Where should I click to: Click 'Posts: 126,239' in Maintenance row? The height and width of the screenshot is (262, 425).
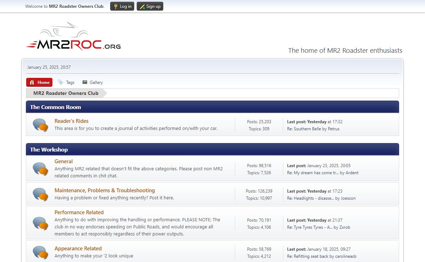[259, 191]
